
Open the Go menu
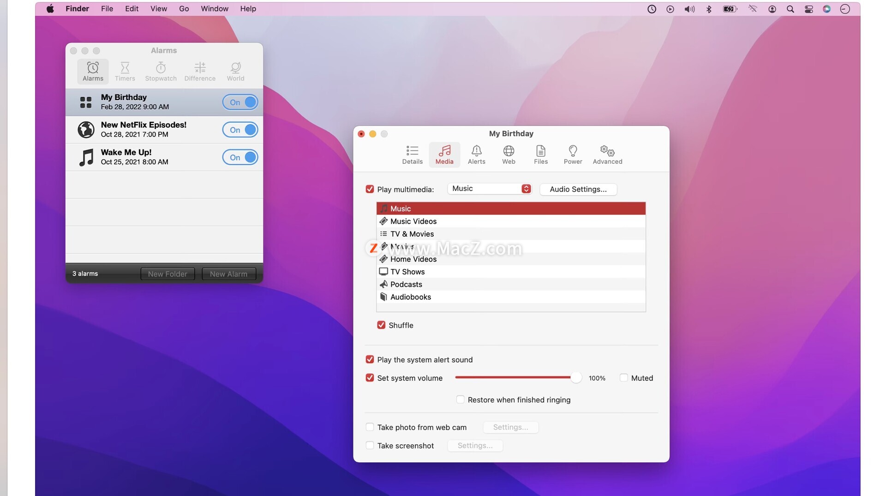pyautogui.click(x=184, y=9)
